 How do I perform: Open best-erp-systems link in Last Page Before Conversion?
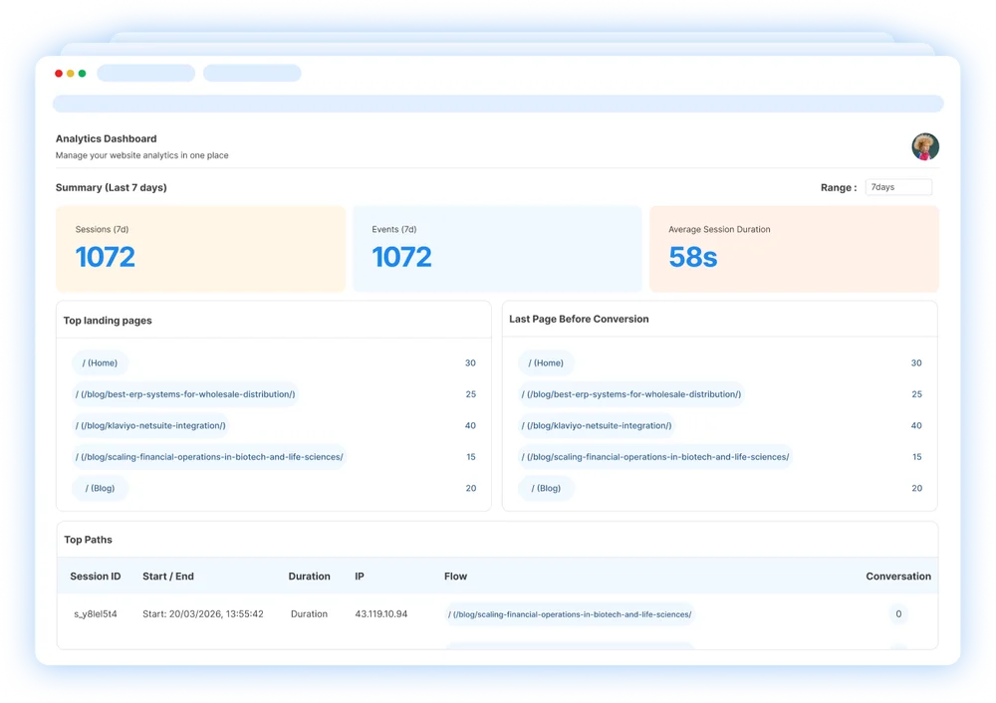pos(631,394)
